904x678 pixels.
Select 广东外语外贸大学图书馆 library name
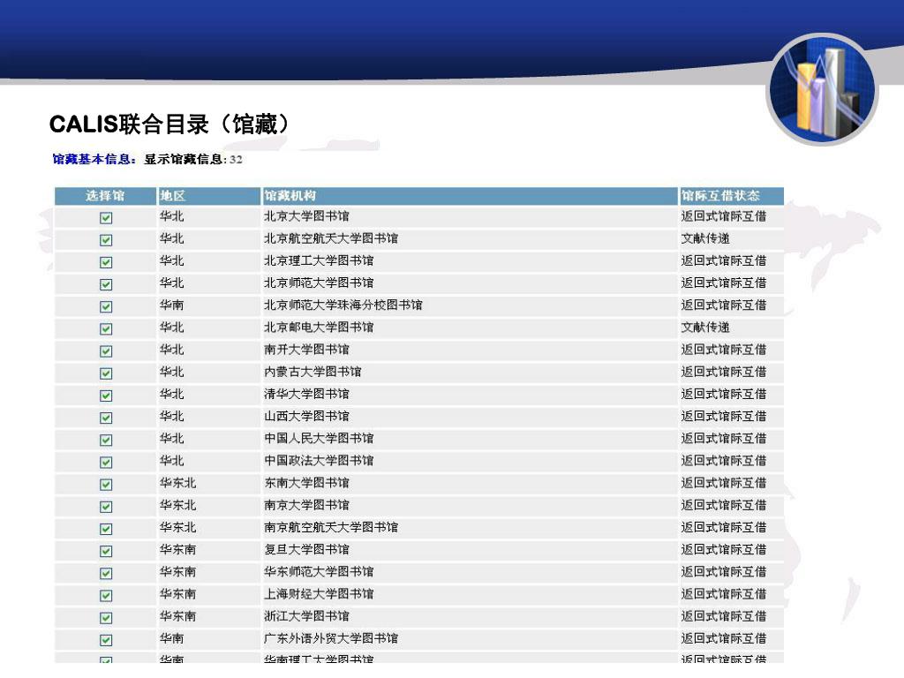coord(331,638)
